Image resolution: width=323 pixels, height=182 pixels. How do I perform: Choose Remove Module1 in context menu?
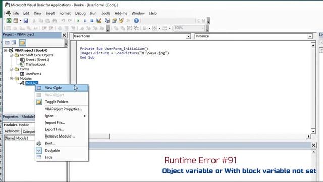click(x=62, y=136)
